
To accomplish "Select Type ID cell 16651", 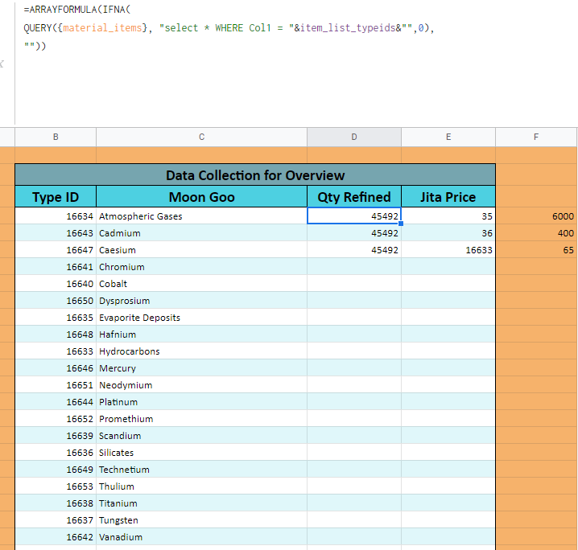I will click(x=56, y=385).
